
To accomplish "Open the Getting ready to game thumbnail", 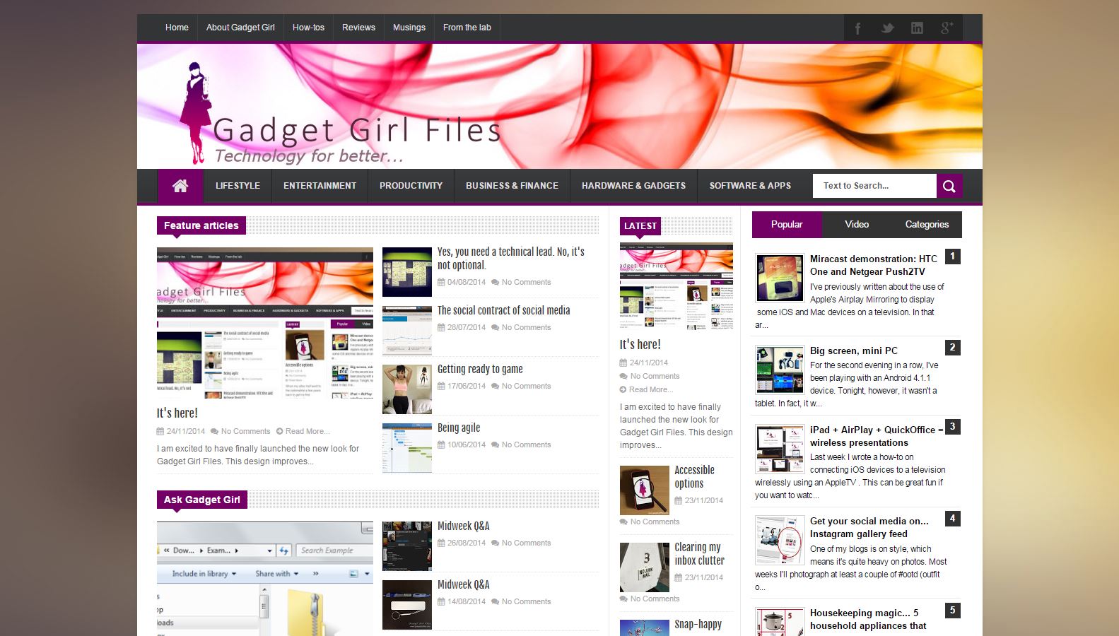I will point(407,389).
